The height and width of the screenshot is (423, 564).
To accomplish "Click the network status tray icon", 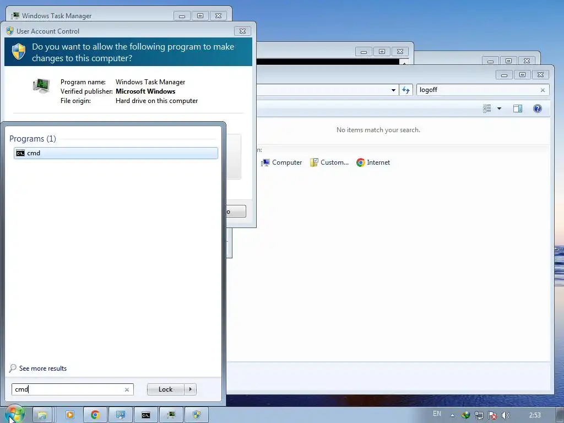I will click(479, 415).
